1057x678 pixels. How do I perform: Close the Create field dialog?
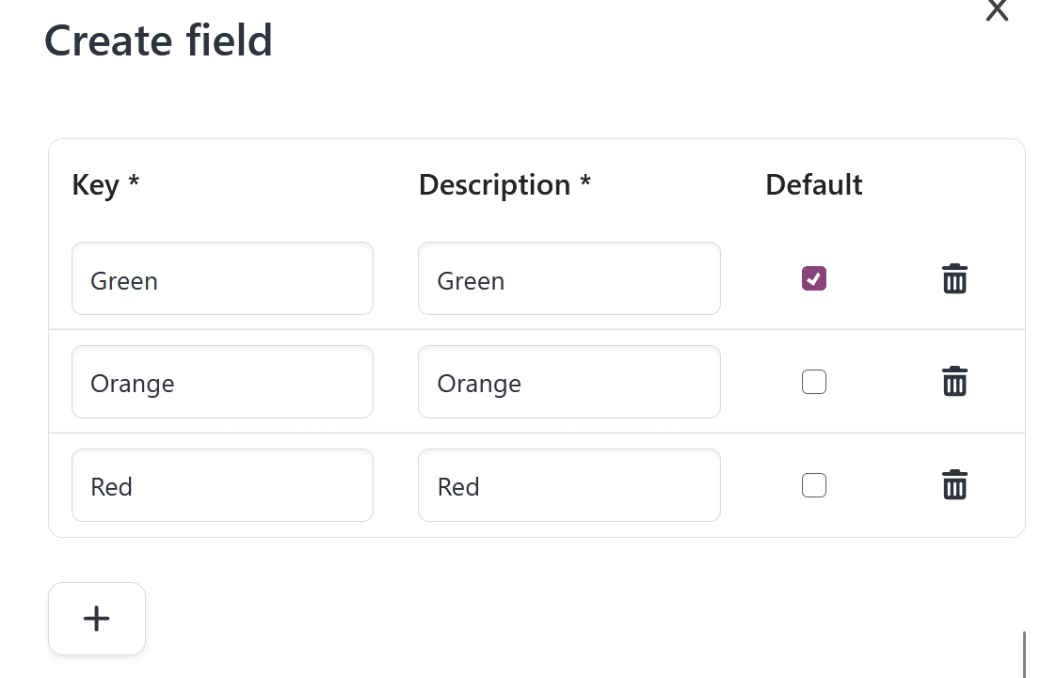pyautogui.click(x=997, y=11)
